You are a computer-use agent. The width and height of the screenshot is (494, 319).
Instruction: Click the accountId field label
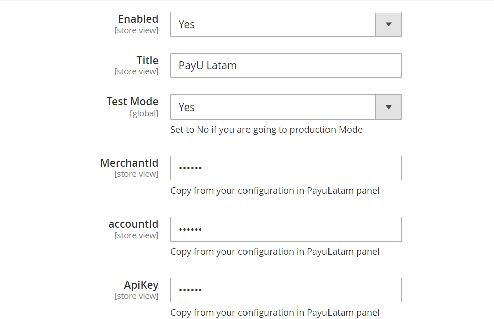point(133,224)
